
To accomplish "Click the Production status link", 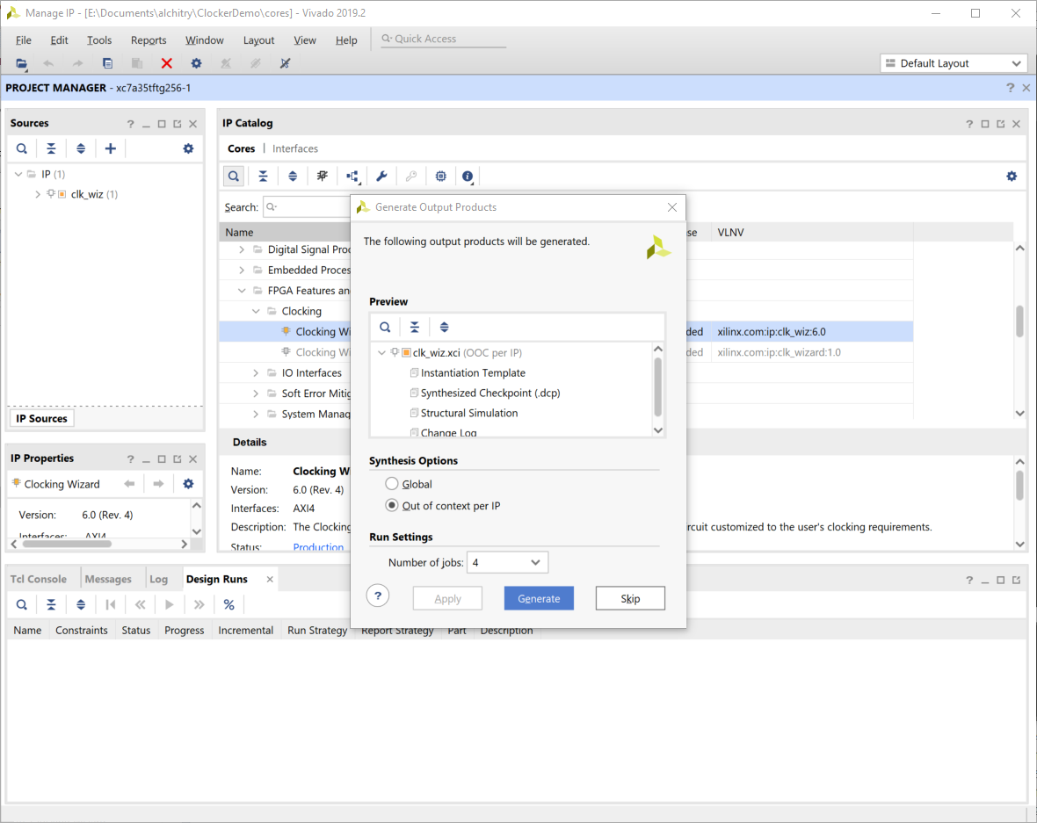I will tap(318, 547).
